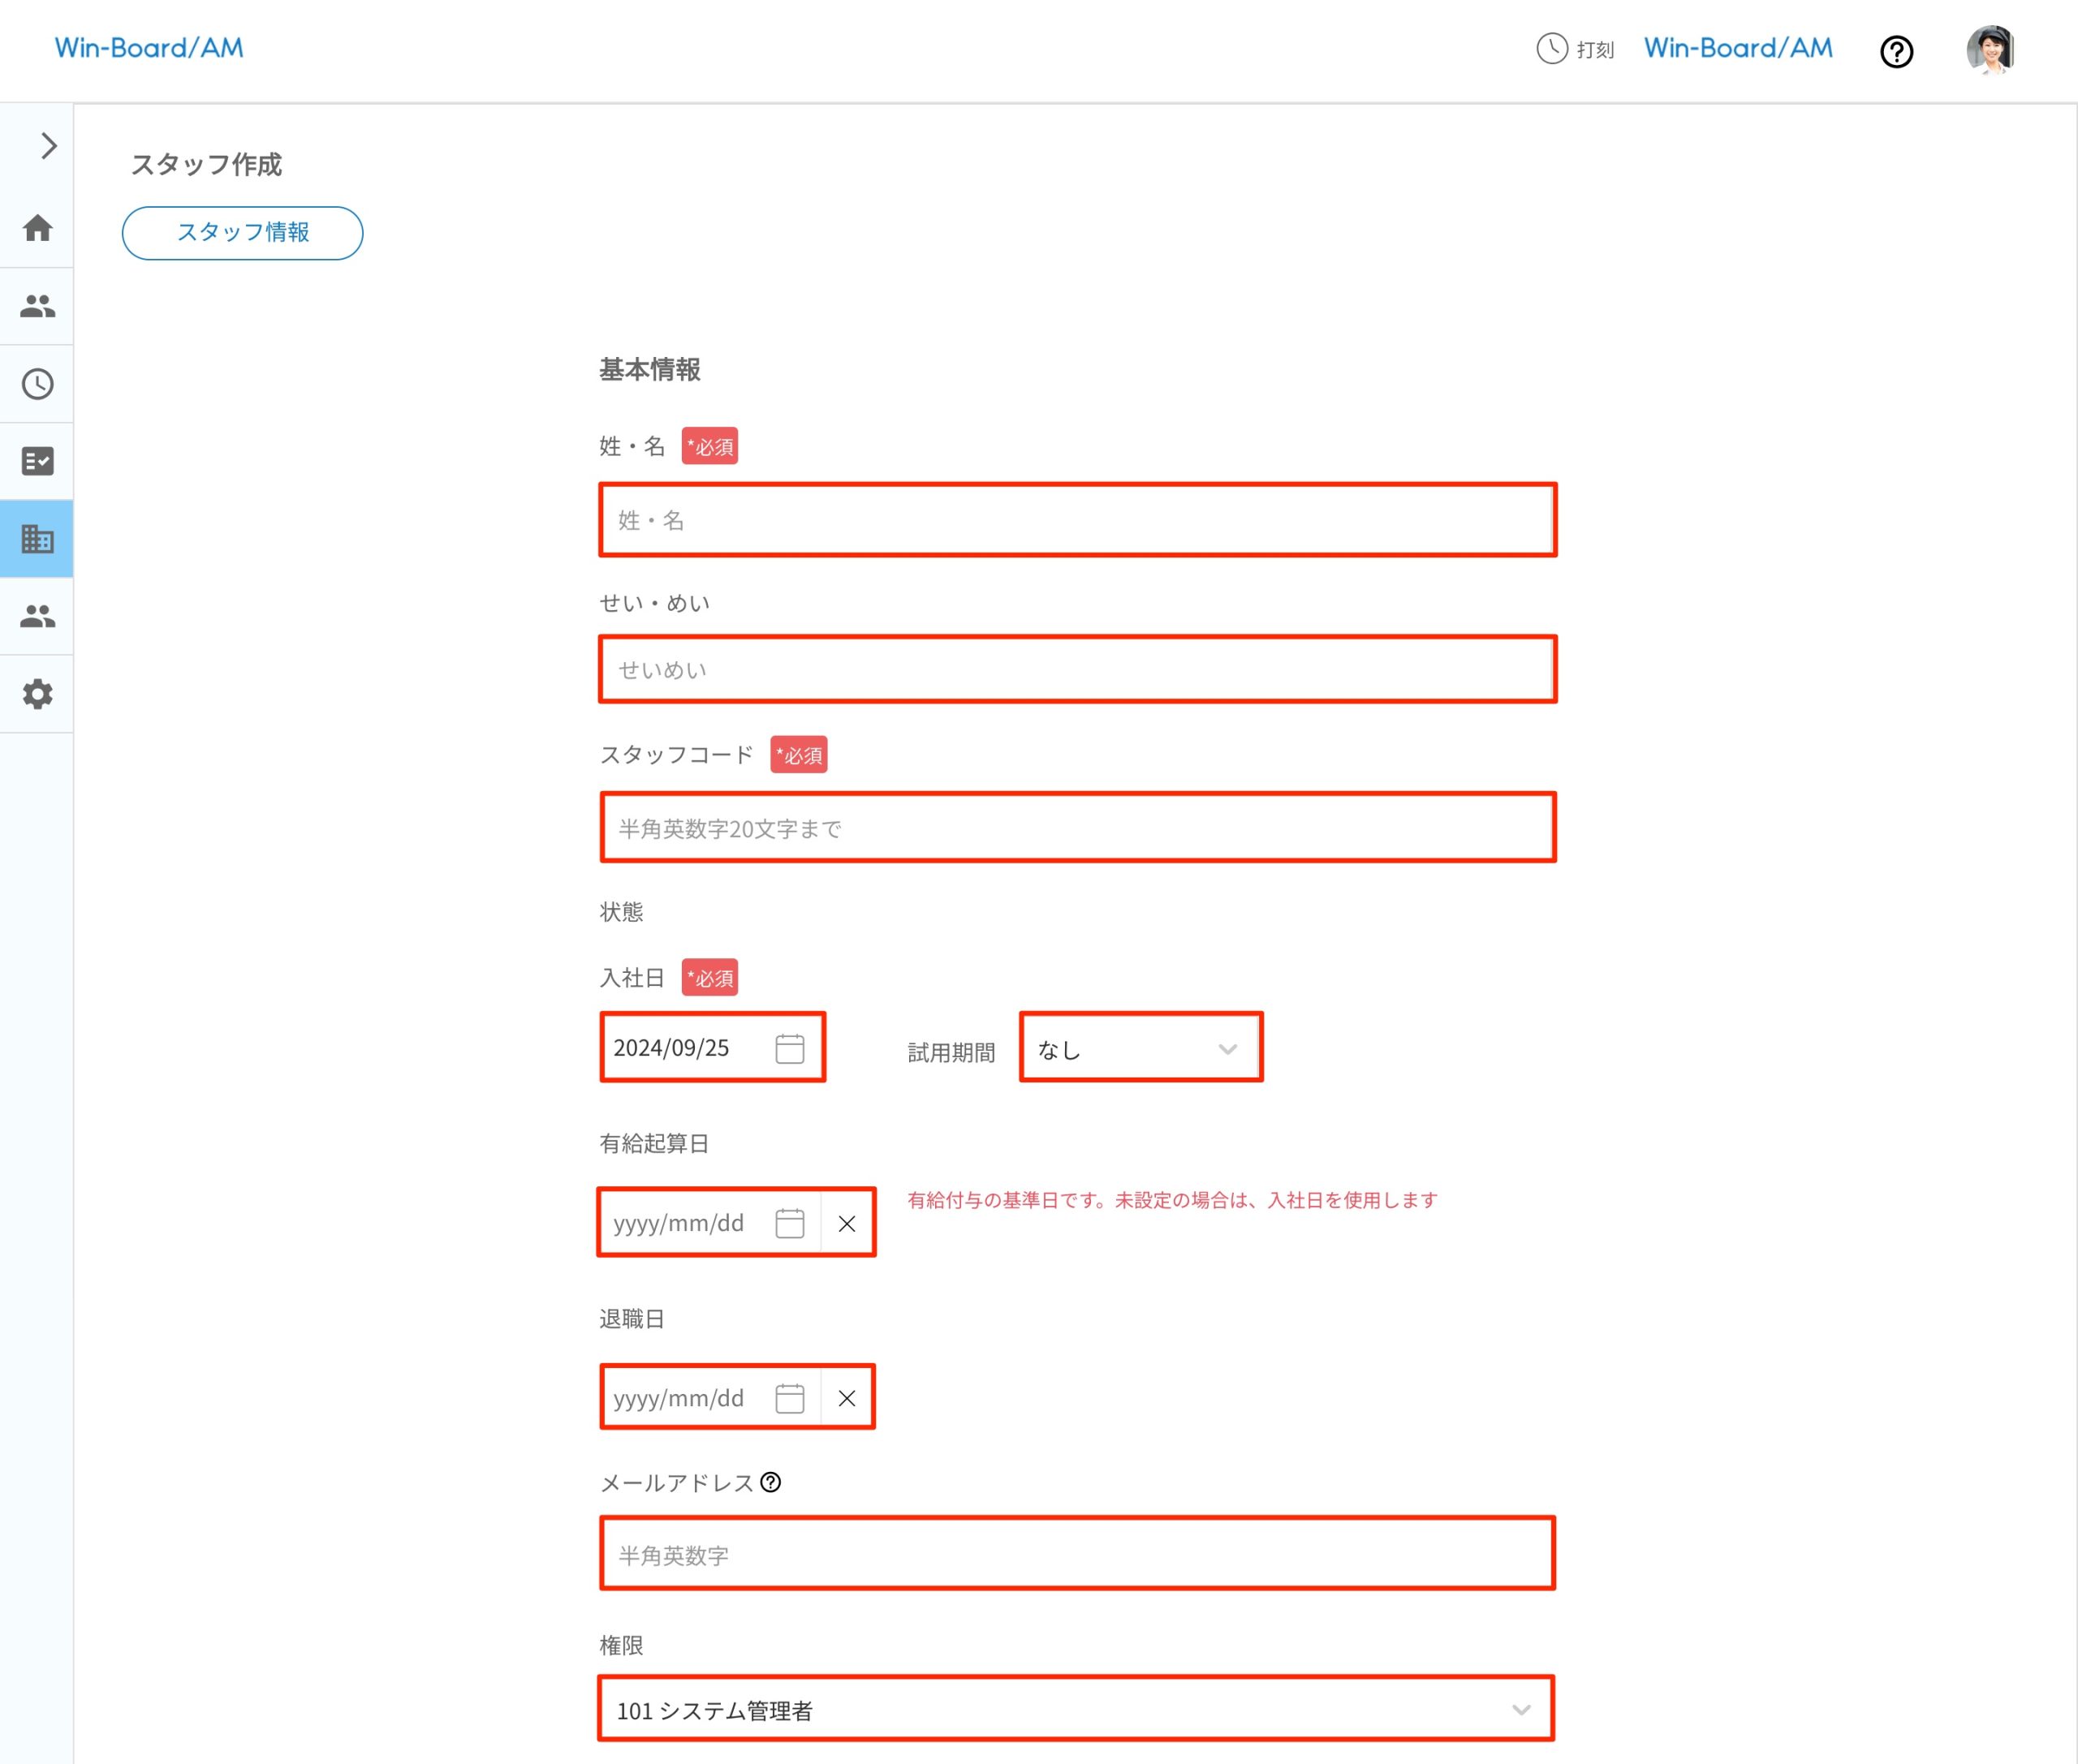Image resolution: width=2078 pixels, height=1764 pixels.
Task: Click the 打刻 clock-in link
Action: point(1576,49)
